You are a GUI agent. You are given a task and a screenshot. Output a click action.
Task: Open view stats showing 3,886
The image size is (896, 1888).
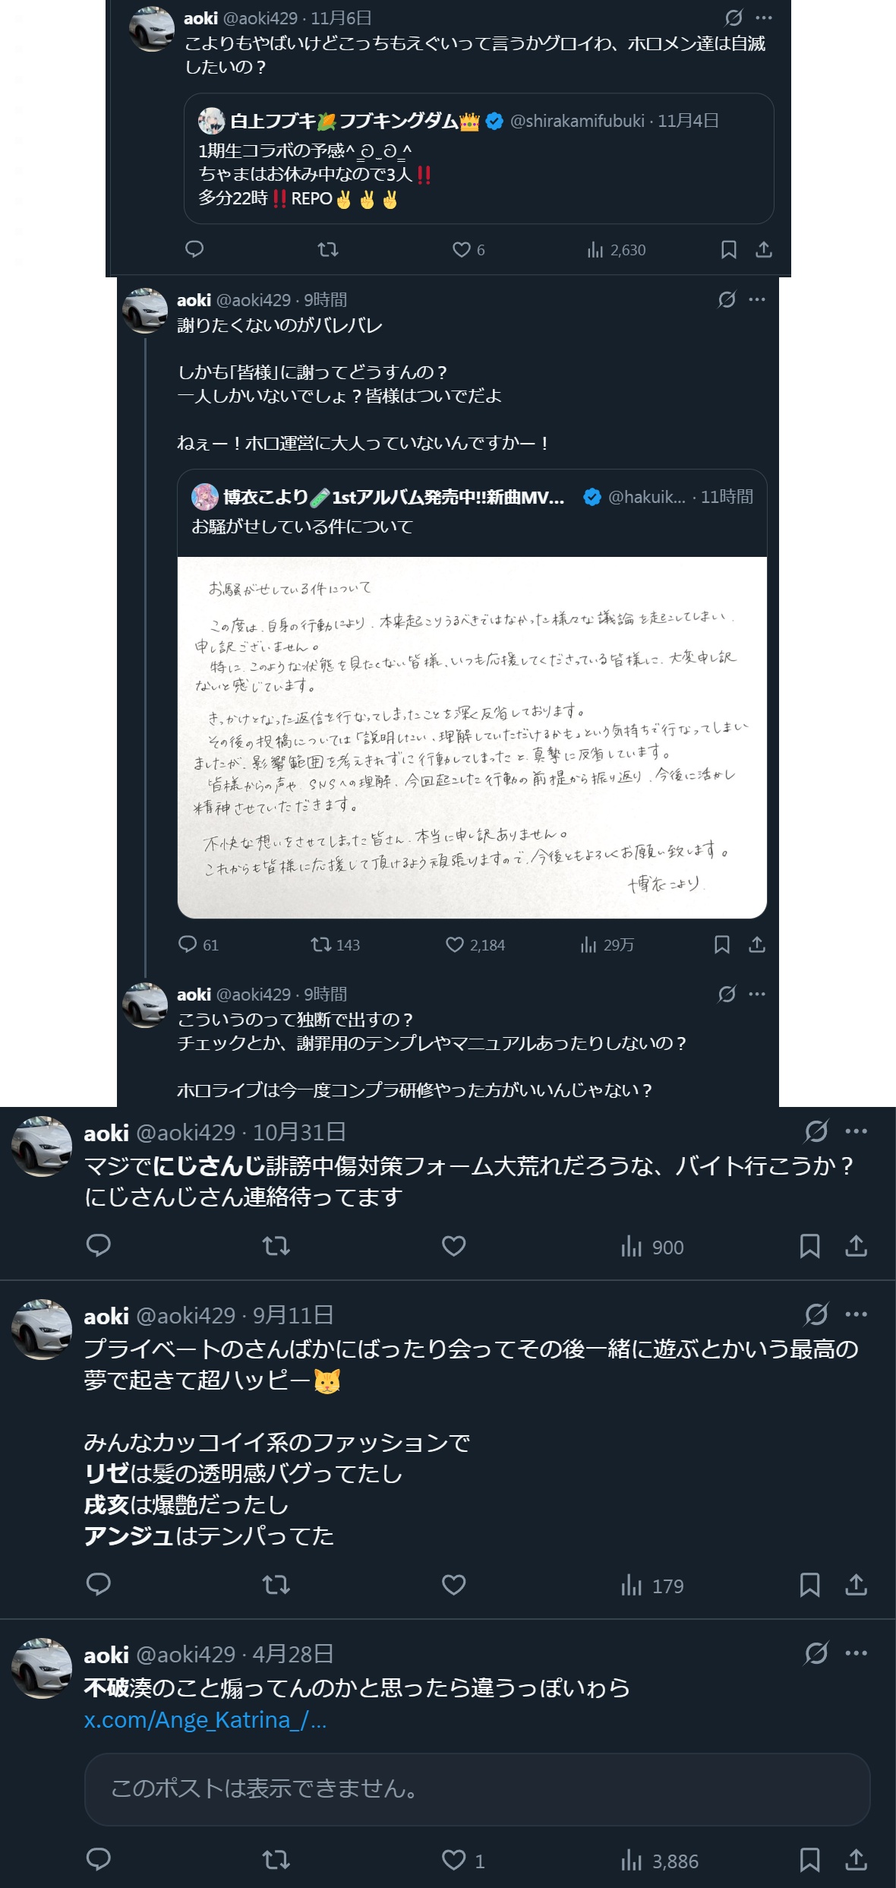(660, 1861)
